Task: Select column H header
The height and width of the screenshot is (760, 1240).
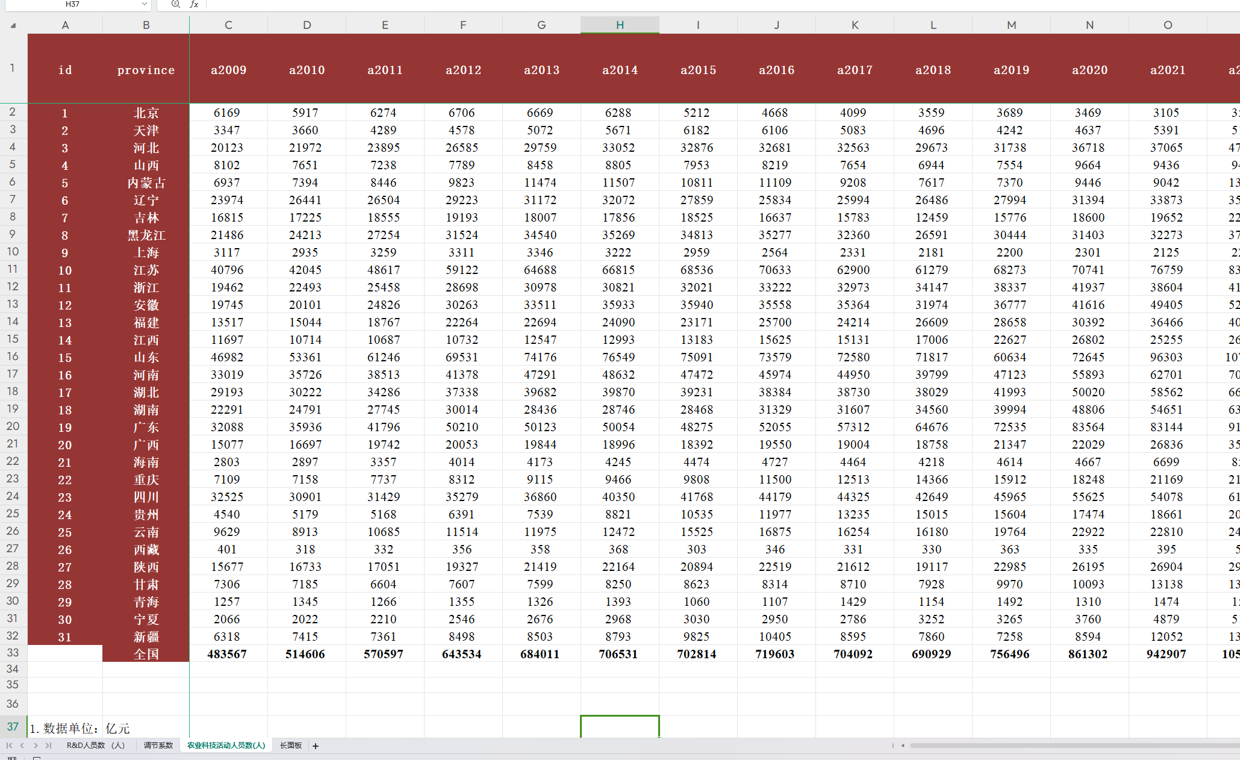Action: pyautogui.click(x=620, y=25)
